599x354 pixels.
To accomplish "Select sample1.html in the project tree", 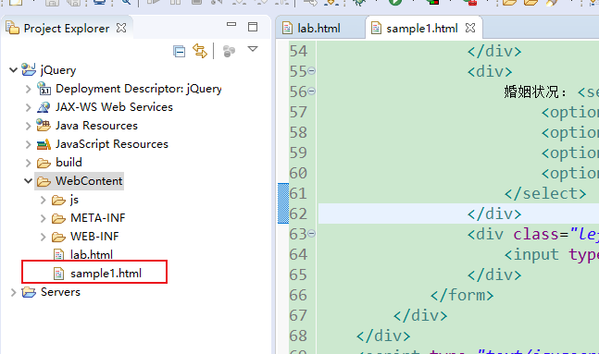I will click(106, 274).
